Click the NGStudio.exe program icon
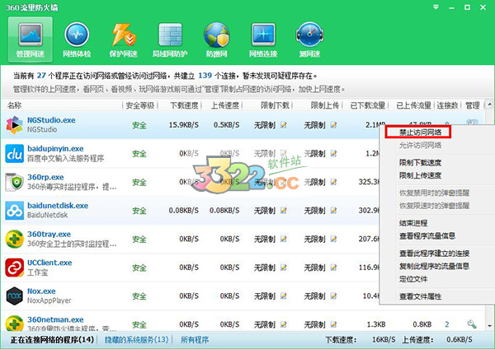Viewport: 495px width, 349px height. (x=15, y=125)
